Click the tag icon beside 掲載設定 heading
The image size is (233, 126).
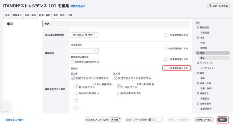tap(198, 93)
